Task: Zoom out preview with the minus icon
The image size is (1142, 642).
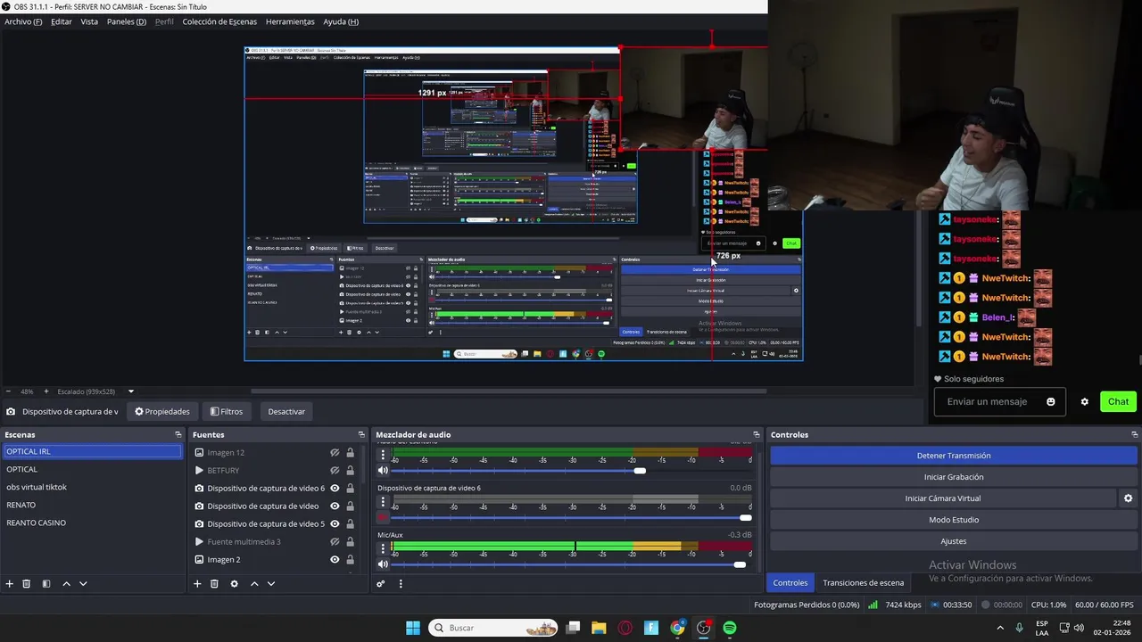Action: coord(8,391)
